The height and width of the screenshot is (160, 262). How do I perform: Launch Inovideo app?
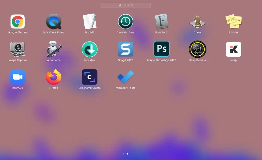click(90, 49)
